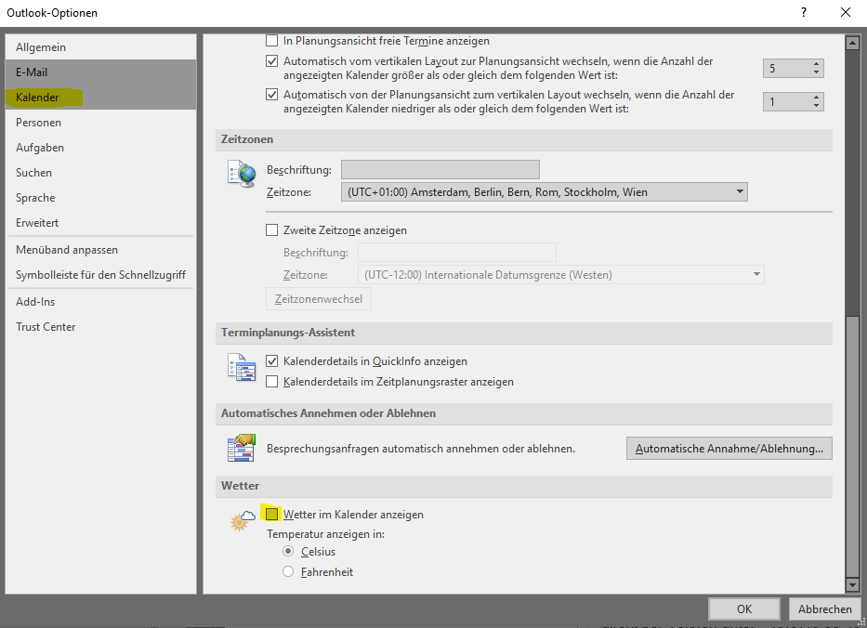Image resolution: width=867 pixels, height=628 pixels.
Task: Enable Wetter im Kalender anzeigen checkbox
Action: (272, 514)
